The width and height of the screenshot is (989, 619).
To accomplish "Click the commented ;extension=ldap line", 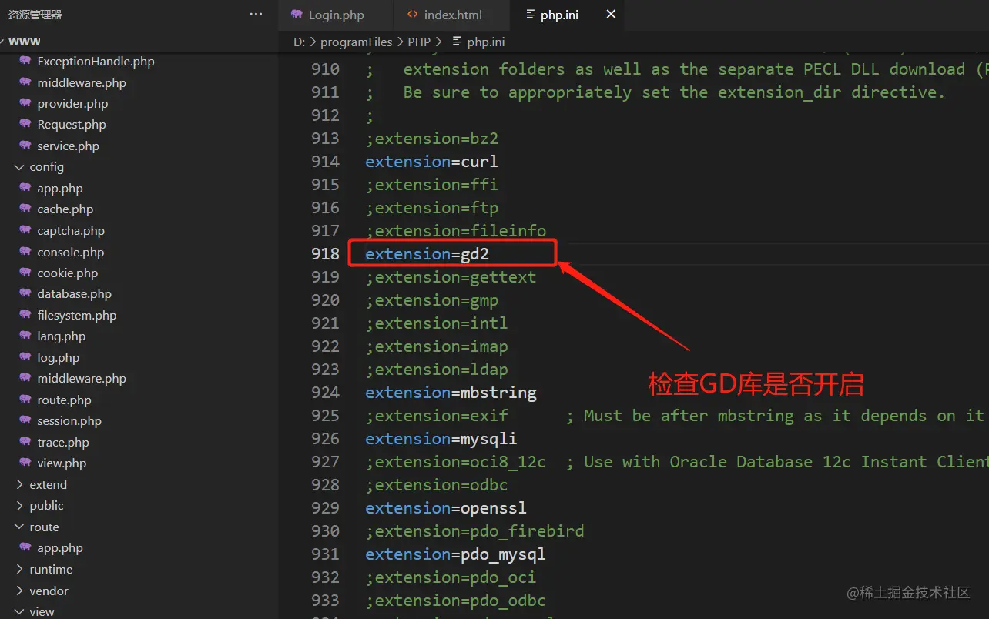I will coord(436,369).
